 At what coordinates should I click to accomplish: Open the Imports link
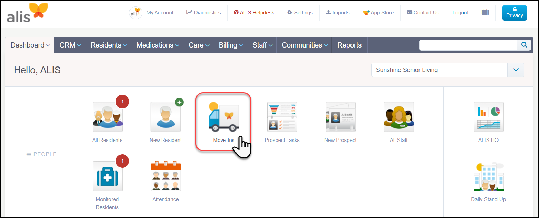click(x=338, y=13)
